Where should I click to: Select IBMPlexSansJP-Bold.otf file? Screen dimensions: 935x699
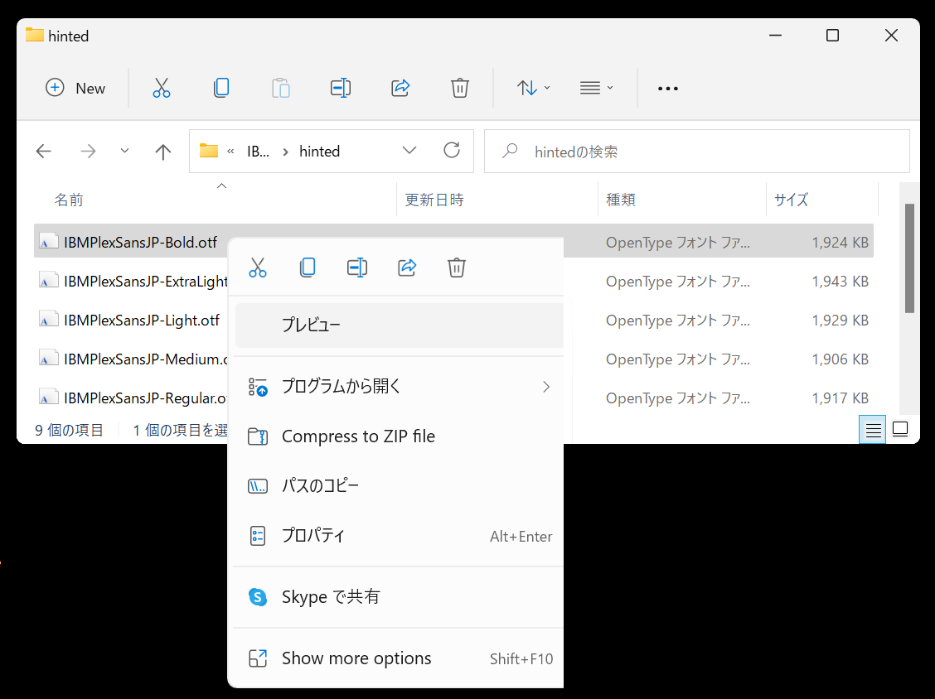coord(140,243)
